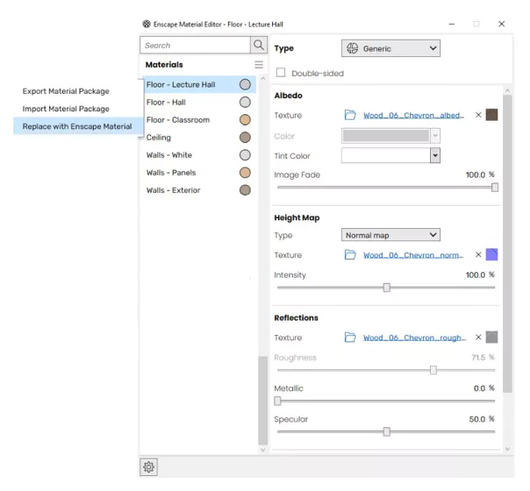Enable the Double-sided checkbox

pos(281,73)
